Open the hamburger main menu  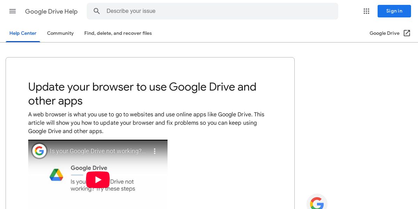click(13, 11)
